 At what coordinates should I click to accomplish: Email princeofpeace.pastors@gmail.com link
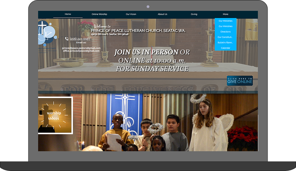[x=81, y=48]
